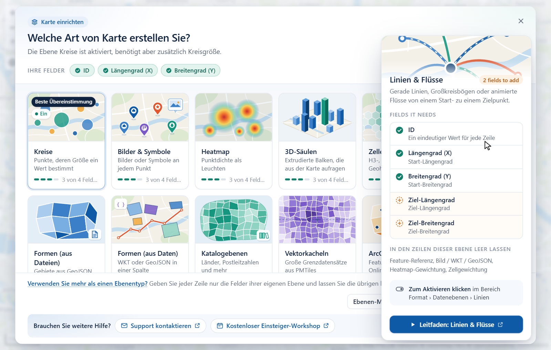Open the Vektorkacheln layer card
The height and width of the screenshot is (350, 551).
tap(317, 234)
